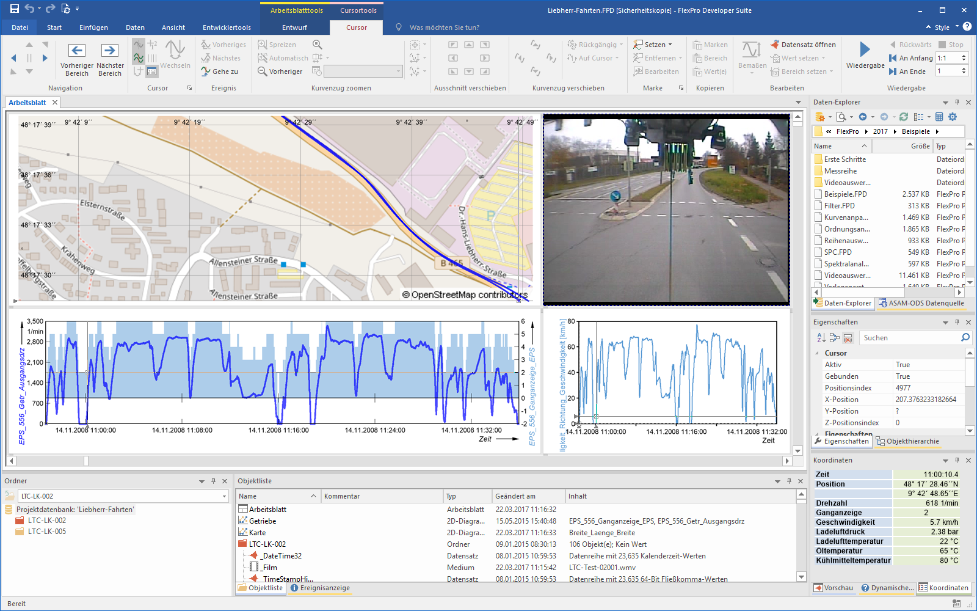Open the LTC-LK-002 folder dropdown
The height and width of the screenshot is (611, 977).
click(x=224, y=496)
